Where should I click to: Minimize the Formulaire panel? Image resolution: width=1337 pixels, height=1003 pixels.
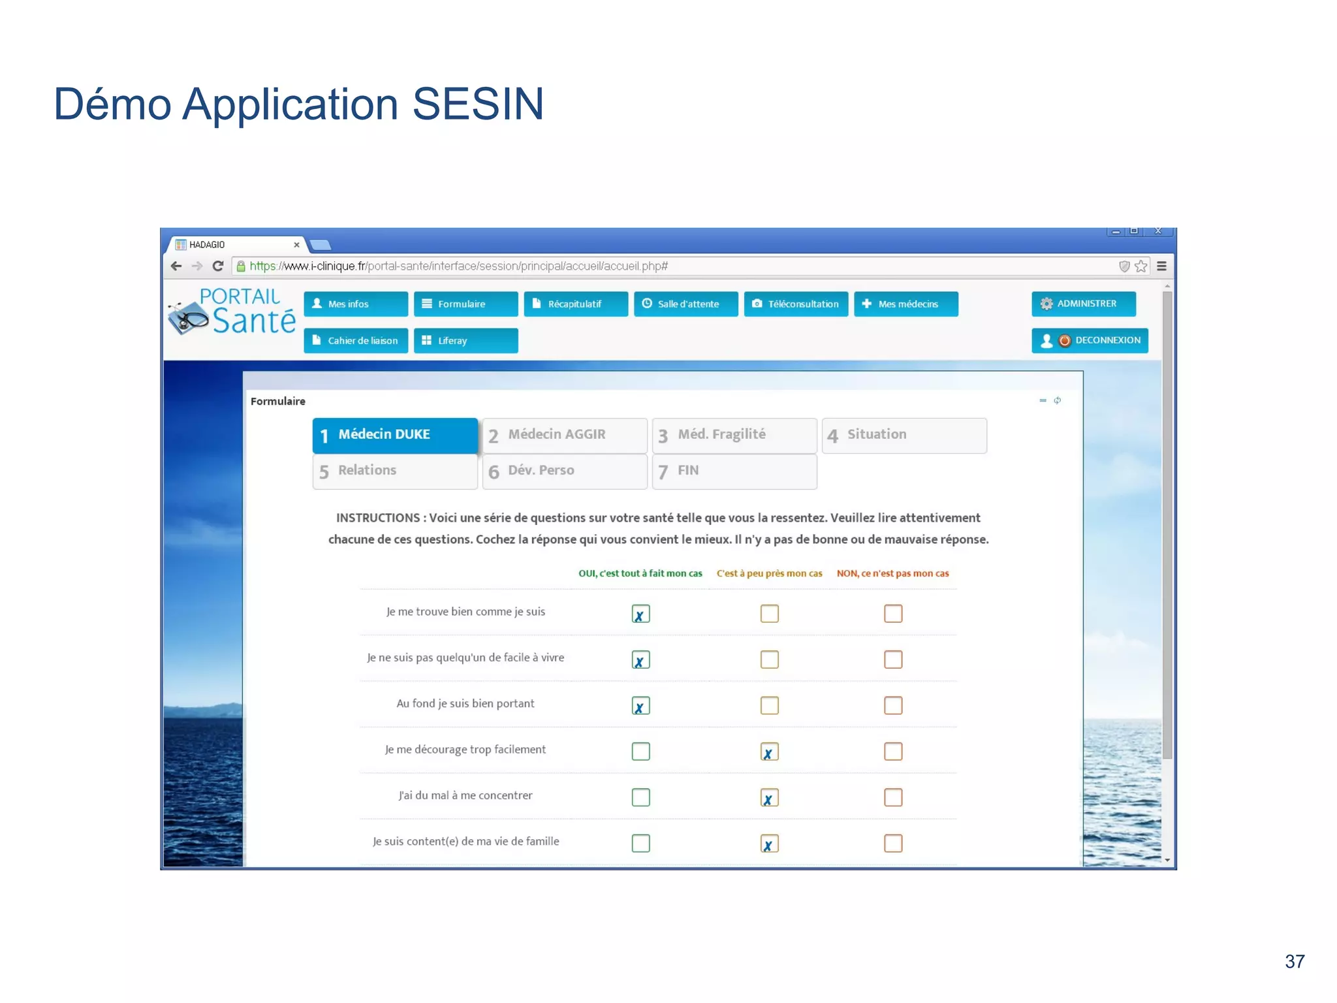1043,400
